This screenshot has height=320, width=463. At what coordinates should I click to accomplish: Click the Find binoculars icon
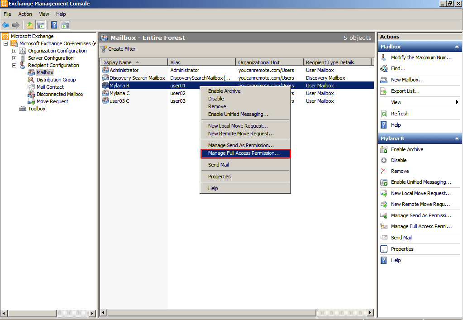tap(384, 68)
